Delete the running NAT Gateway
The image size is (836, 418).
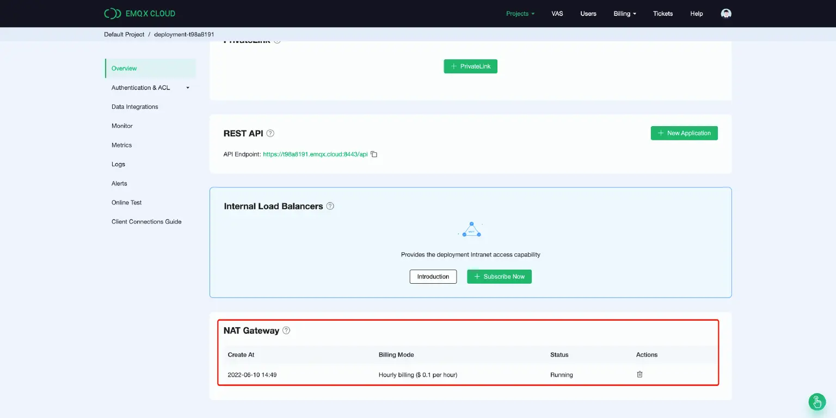coord(640,375)
